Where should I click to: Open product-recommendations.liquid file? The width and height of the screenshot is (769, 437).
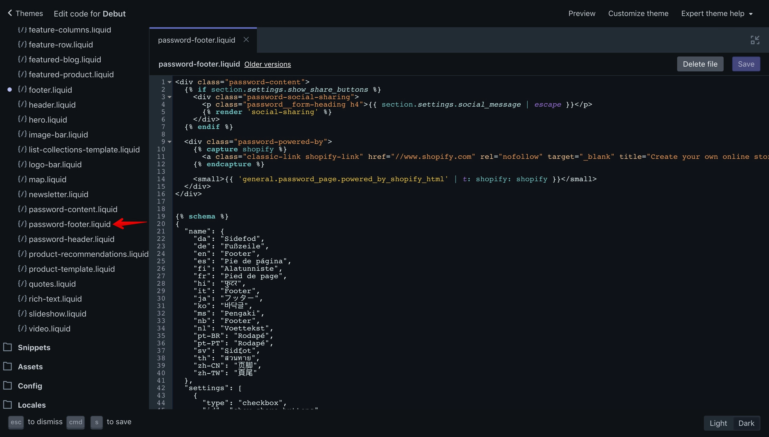tap(89, 254)
